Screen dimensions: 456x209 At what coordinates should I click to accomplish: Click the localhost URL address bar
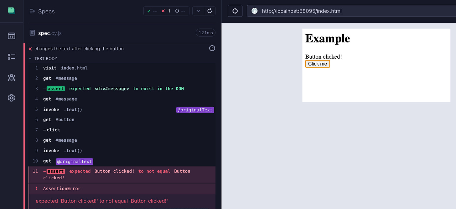pyautogui.click(x=313, y=11)
